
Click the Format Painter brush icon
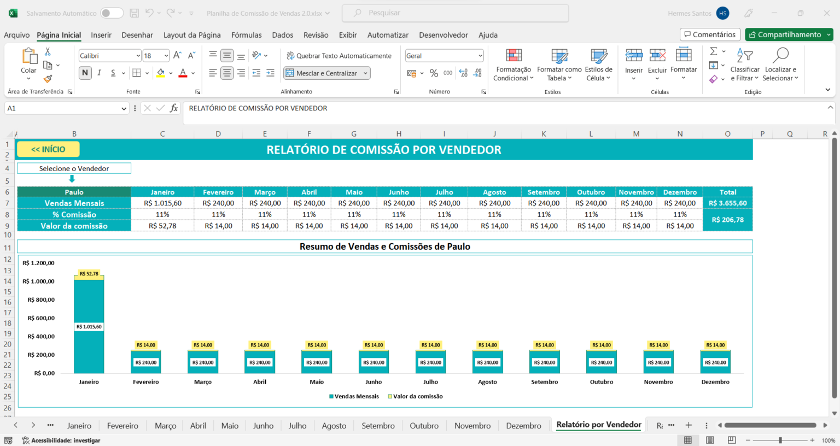click(x=48, y=79)
